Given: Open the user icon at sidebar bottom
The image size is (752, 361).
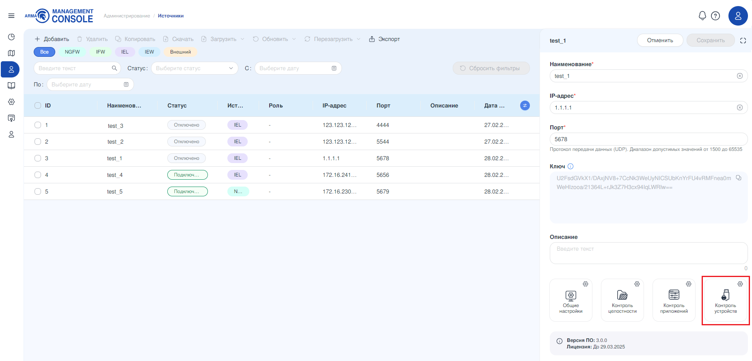Looking at the screenshot, I should point(11,134).
